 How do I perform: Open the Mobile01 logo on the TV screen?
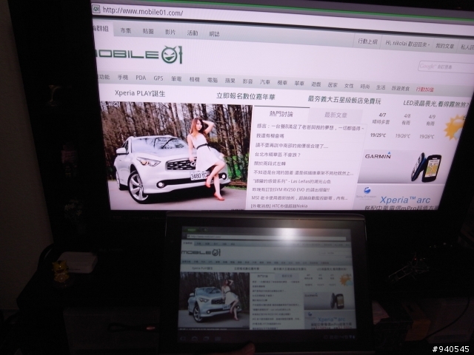point(138,55)
